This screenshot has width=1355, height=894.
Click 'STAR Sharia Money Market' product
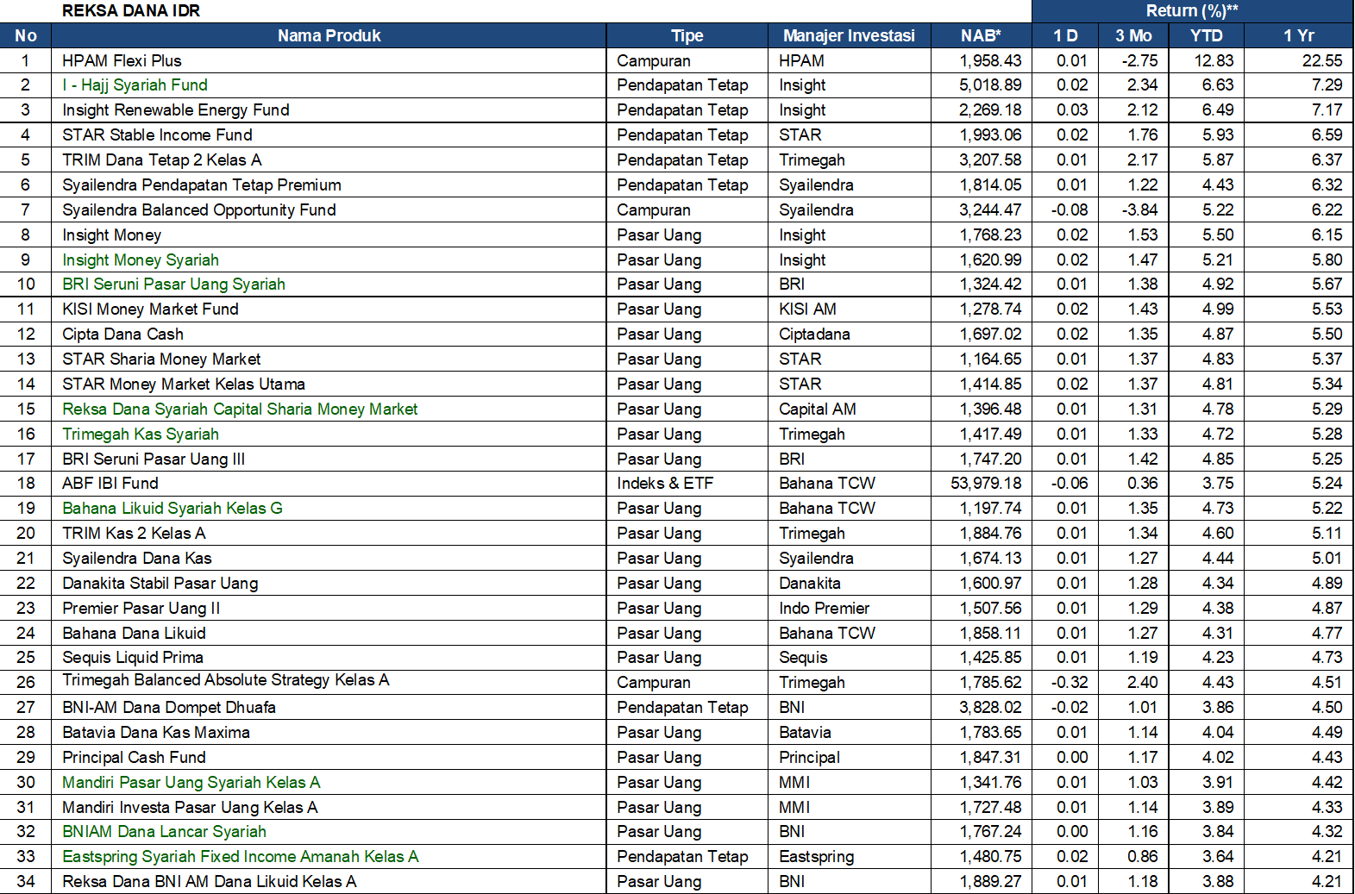pyautogui.click(x=161, y=359)
